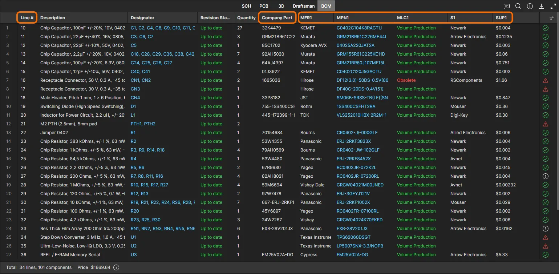Select the $0.00232 price cell

pyautogui.click(x=506, y=185)
